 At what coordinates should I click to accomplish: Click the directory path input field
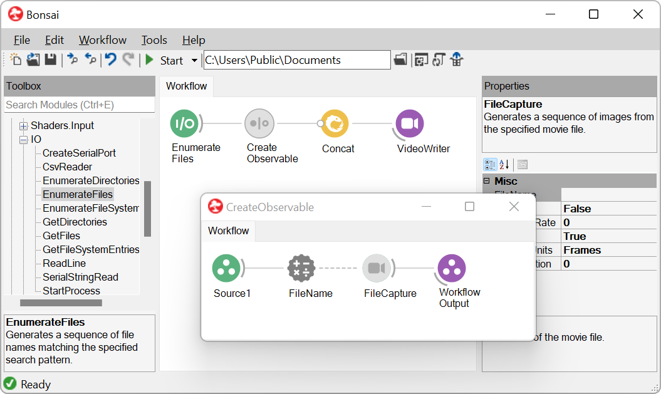[297, 60]
